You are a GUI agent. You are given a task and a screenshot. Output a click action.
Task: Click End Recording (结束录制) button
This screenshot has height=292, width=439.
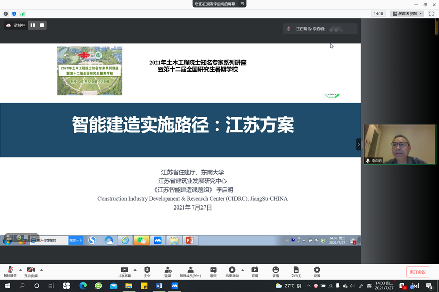pyautogui.click(x=232, y=272)
